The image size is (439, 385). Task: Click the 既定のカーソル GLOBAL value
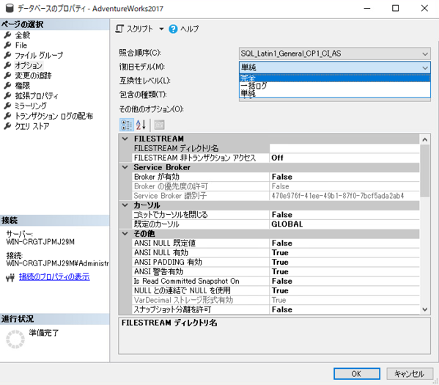[344, 224]
